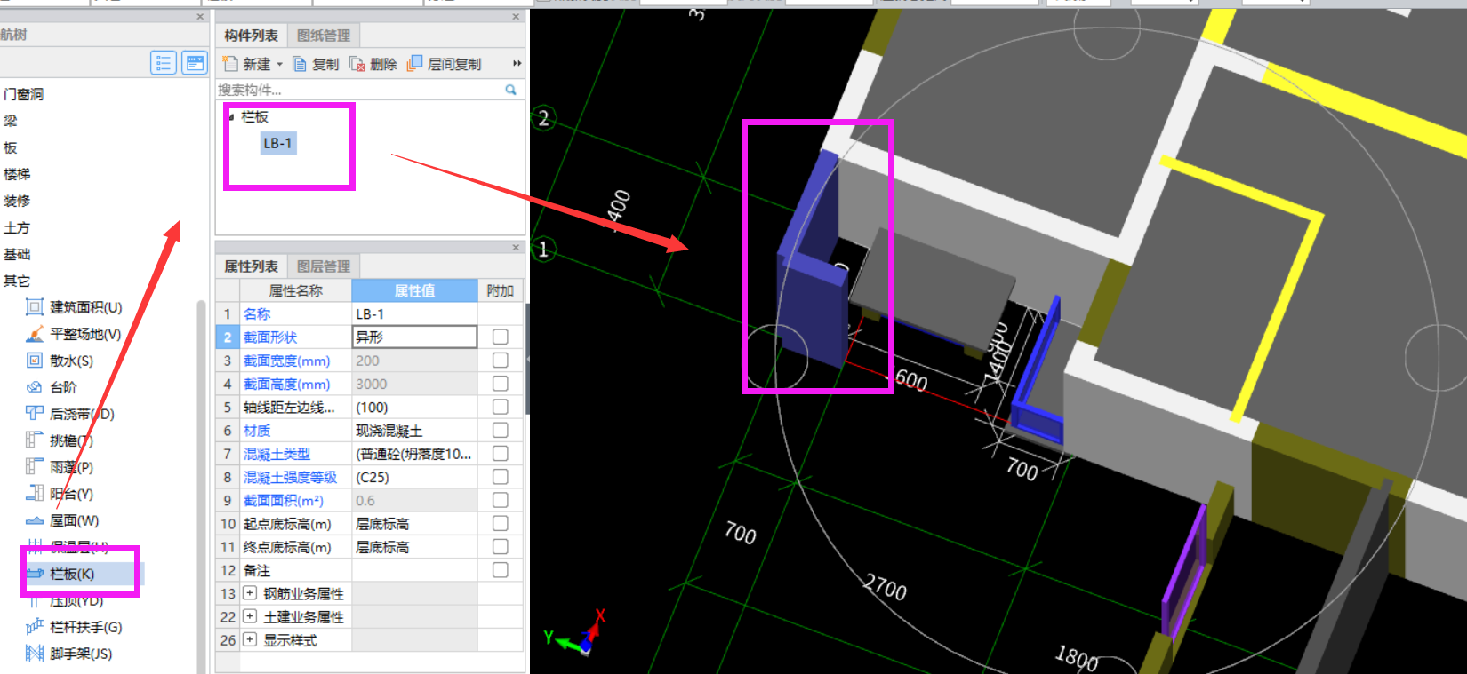
Task: Open the 楼梯 navigation category
Action: click(x=17, y=174)
